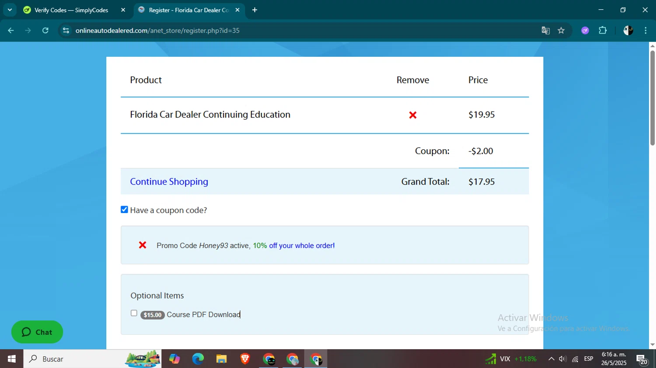Click the $15.00 price badge
Image resolution: width=656 pixels, height=368 pixels.
152,315
